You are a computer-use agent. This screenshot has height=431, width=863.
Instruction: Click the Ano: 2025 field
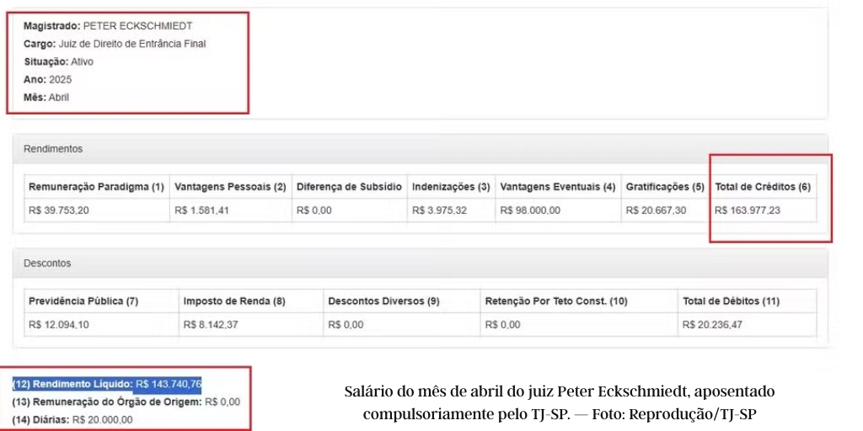48,79
